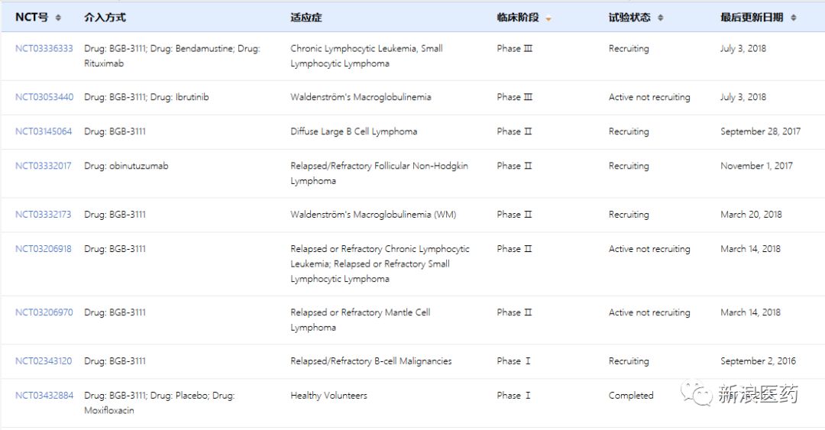825x430 pixels.
Task: Select 'Waldenström's Macroglobulinemia (WM)' cell
Action: 373,214
